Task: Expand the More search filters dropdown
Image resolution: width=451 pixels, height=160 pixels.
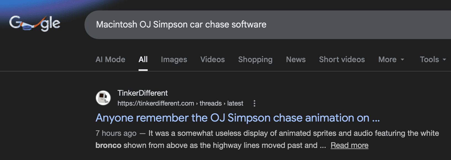Action: 391,59
